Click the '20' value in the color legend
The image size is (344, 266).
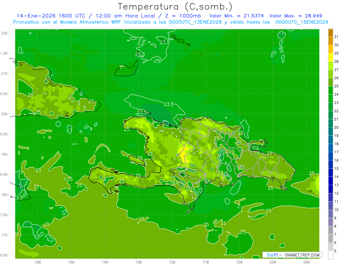337,127
